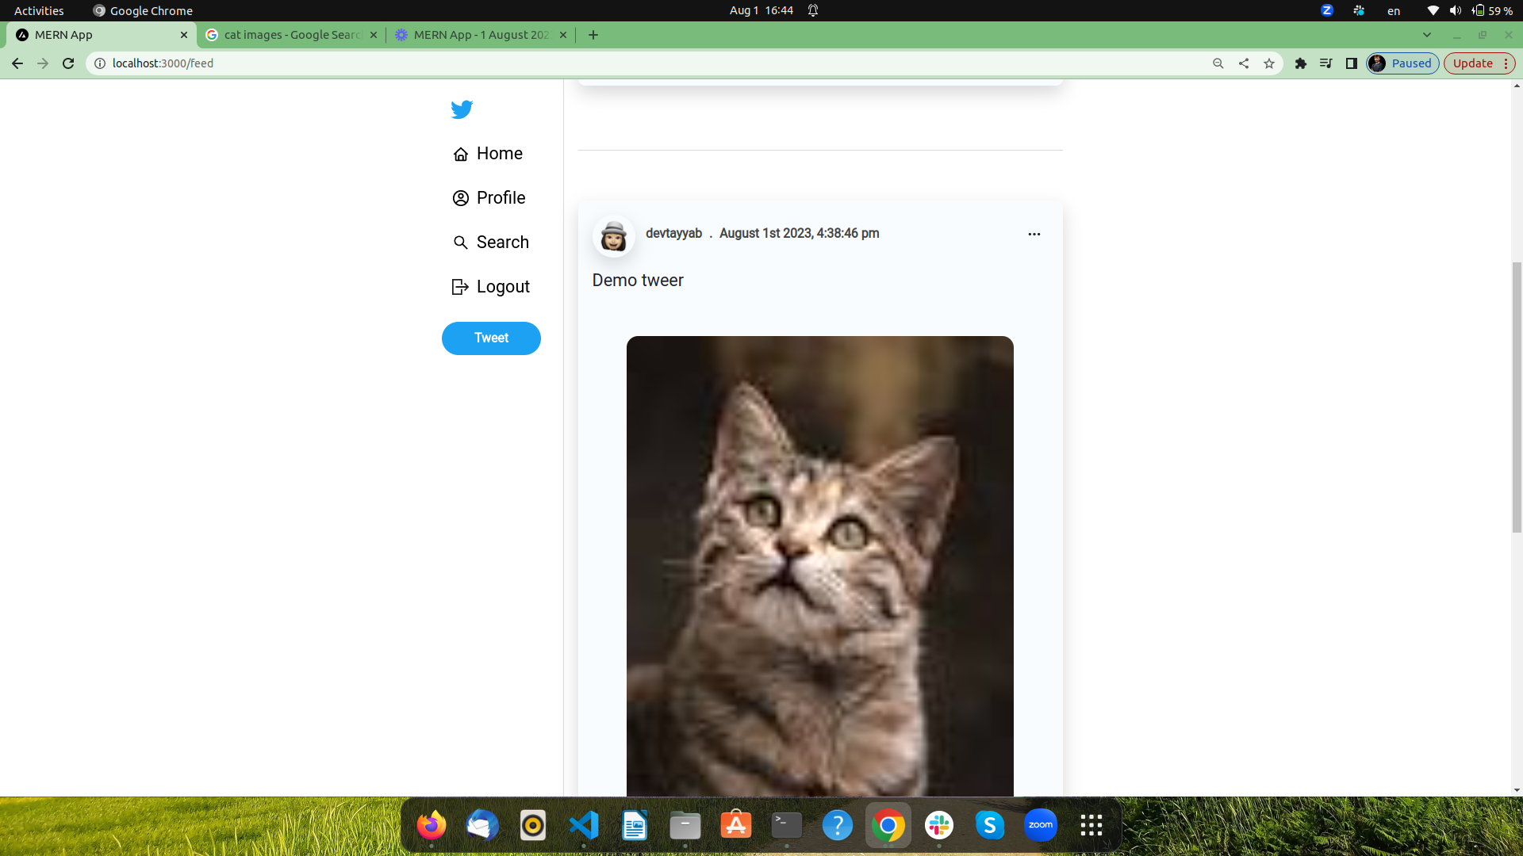1523x856 pixels.
Task: Click the Twitter bird logo
Action: click(462, 109)
